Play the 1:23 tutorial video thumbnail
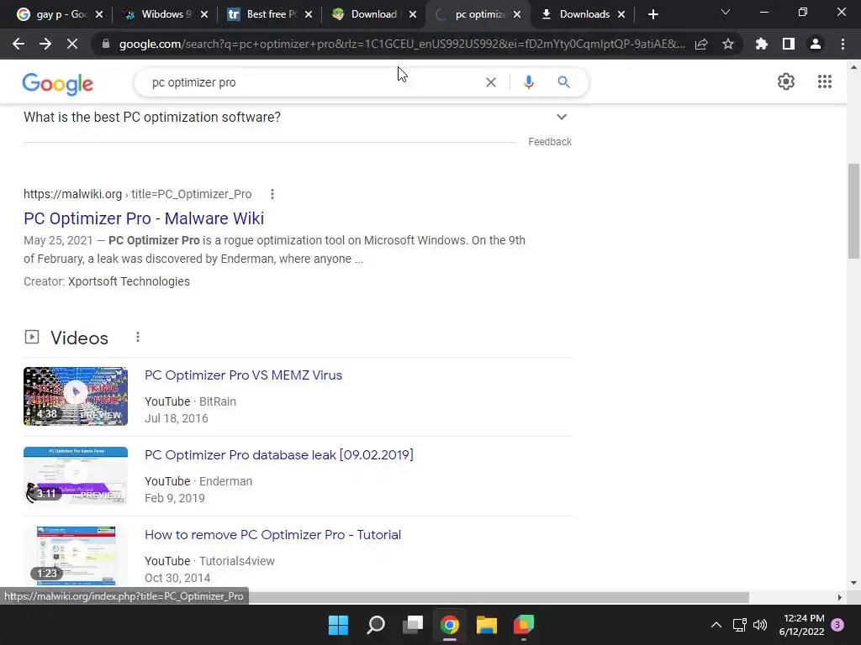Screen dimensions: 861x645 pyautogui.click(x=76, y=556)
